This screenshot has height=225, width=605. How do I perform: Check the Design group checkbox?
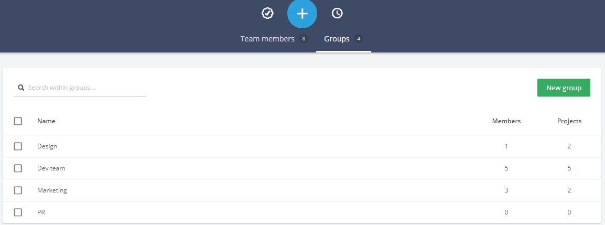[x=18, y=146]
